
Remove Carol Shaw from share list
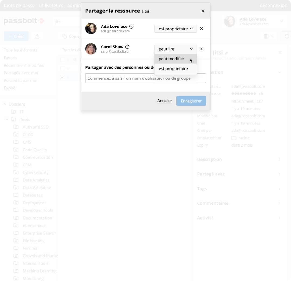pos(201,49)
